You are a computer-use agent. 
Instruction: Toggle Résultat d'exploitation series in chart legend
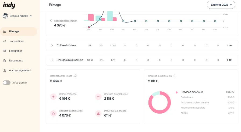[51, 21]
